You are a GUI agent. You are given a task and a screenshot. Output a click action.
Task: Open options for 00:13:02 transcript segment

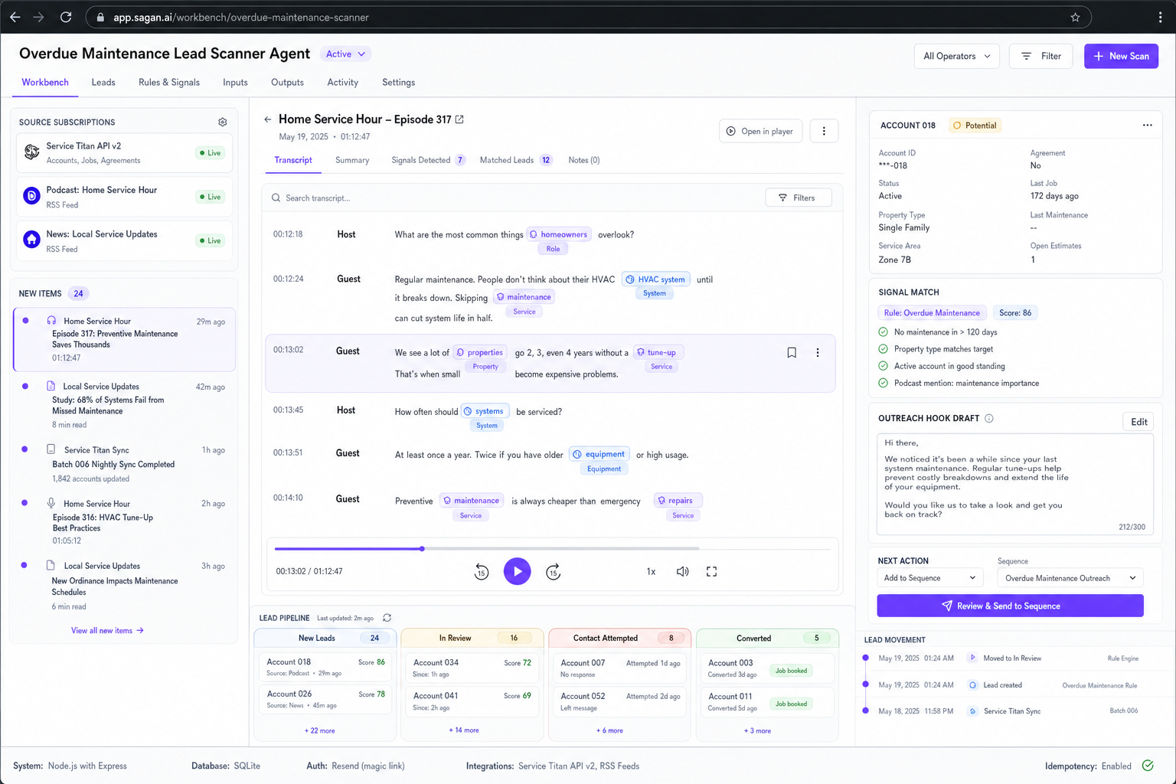(818, 353)
